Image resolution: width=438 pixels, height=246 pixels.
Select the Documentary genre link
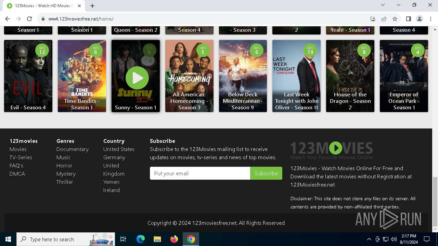tap(73, 149)
